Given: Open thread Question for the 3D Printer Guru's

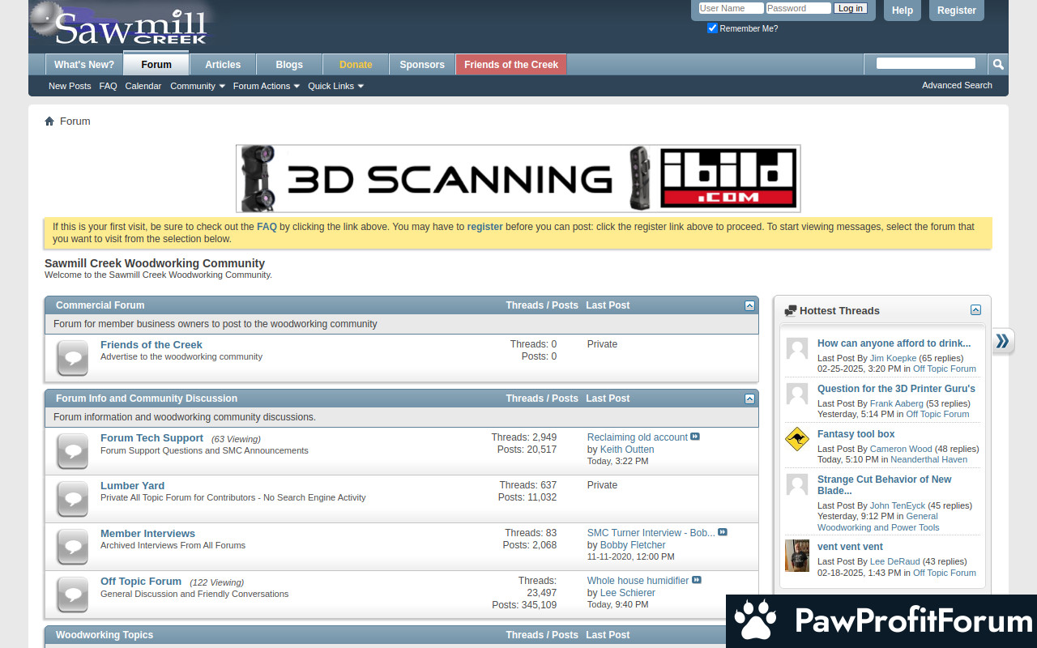Looking at the screenshot, I should click(x=896, y=389).
